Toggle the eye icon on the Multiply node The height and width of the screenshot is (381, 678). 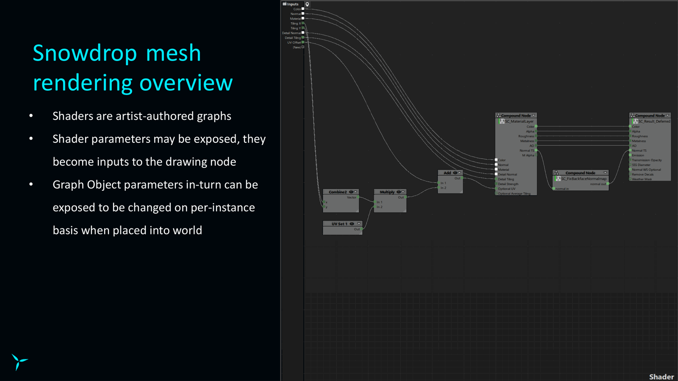(x=398, y=192)
